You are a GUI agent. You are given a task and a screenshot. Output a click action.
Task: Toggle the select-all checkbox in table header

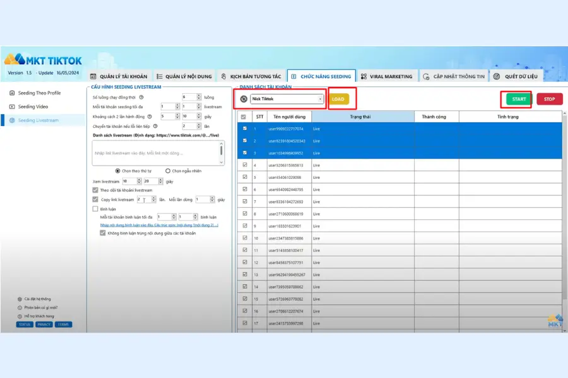coord(244,117)
